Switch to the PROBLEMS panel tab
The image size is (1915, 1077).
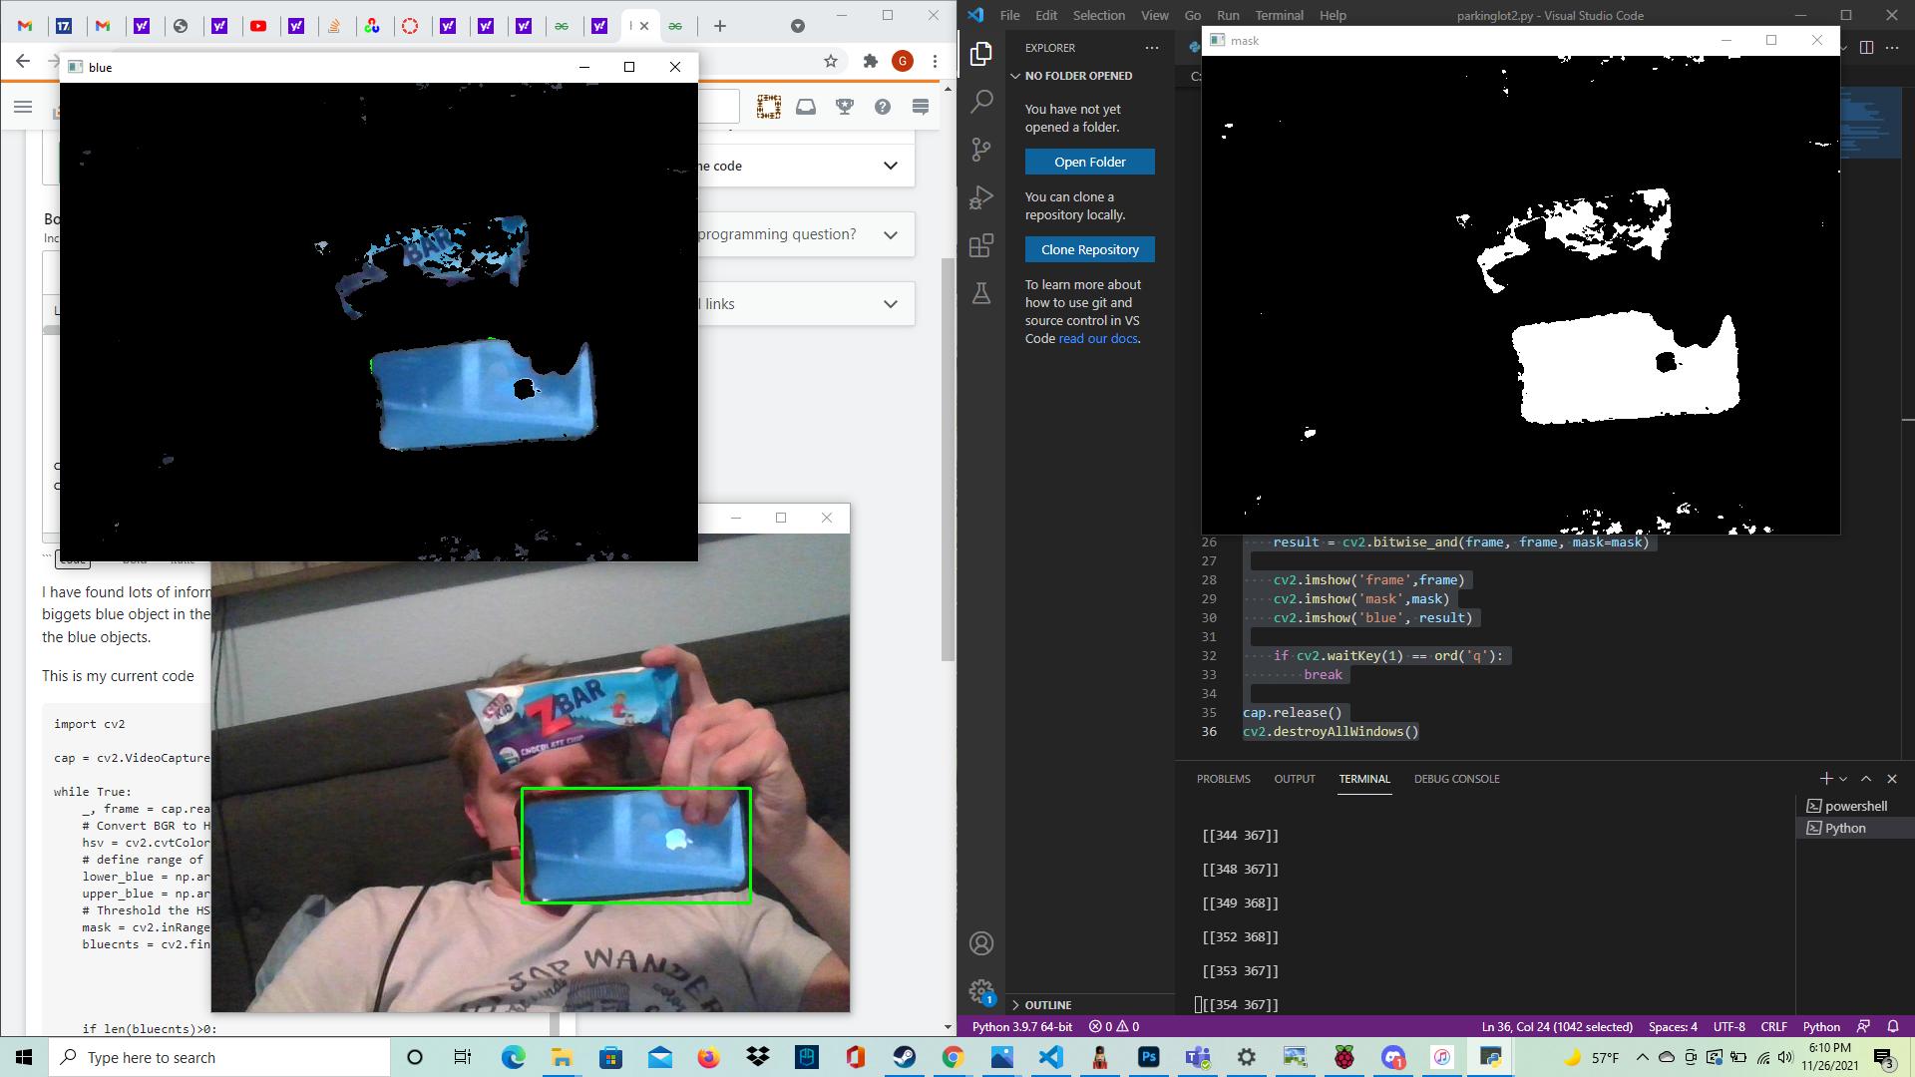[1223, 779]
